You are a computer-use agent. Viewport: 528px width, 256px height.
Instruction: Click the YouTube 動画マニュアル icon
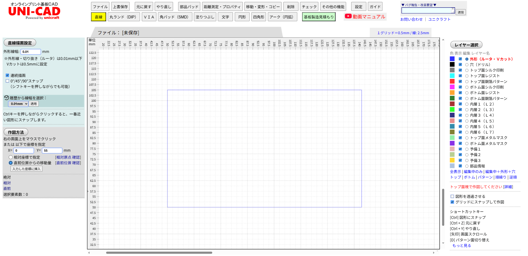pos(348,16)
